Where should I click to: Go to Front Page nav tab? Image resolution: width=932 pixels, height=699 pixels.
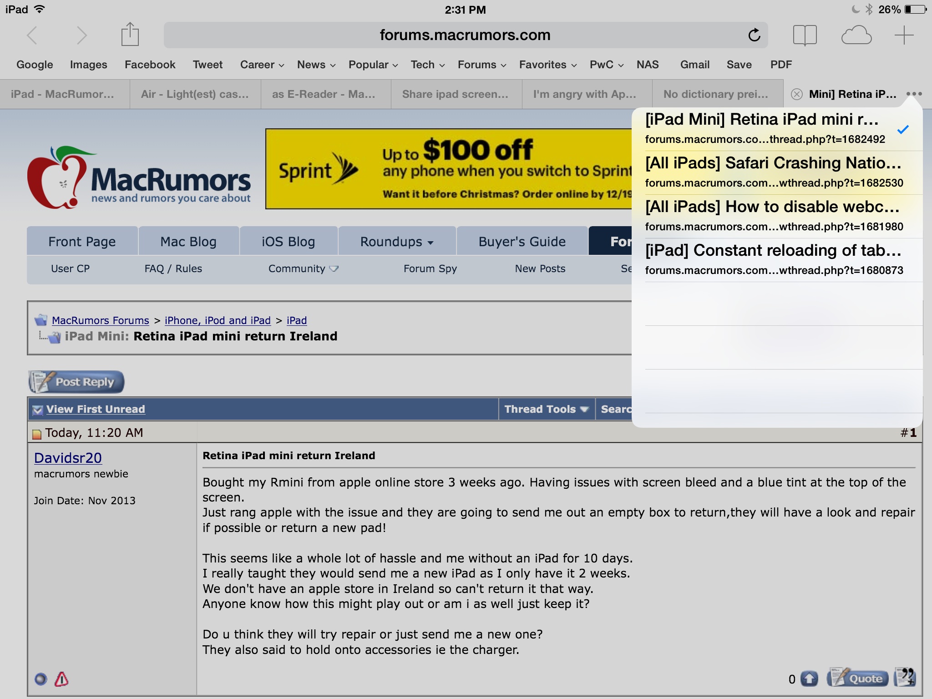coord(82,241)
